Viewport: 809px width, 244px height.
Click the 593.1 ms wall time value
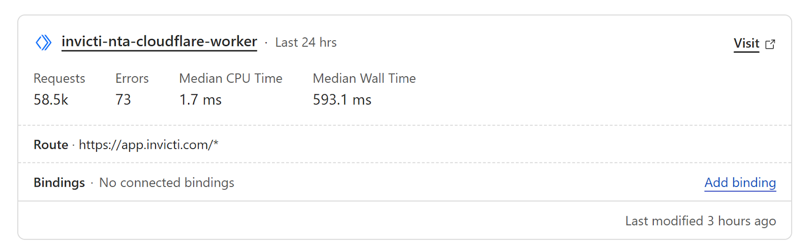[x=342, y=100]
